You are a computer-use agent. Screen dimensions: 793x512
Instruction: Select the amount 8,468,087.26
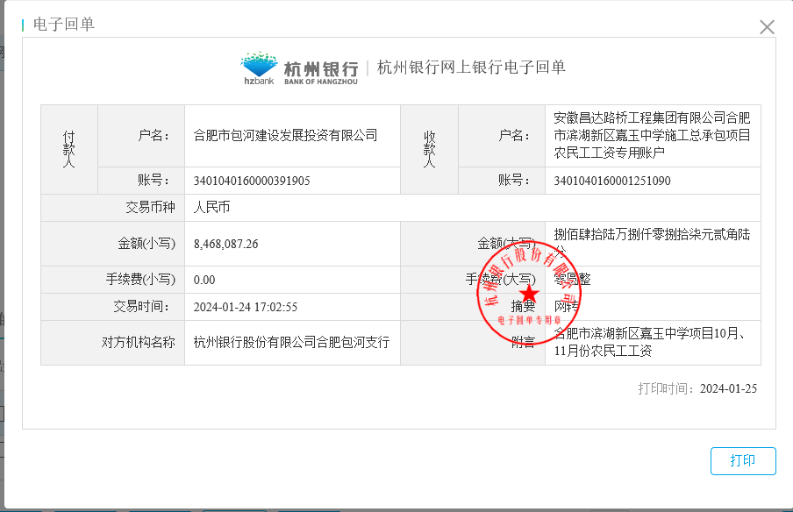[225, 244]
